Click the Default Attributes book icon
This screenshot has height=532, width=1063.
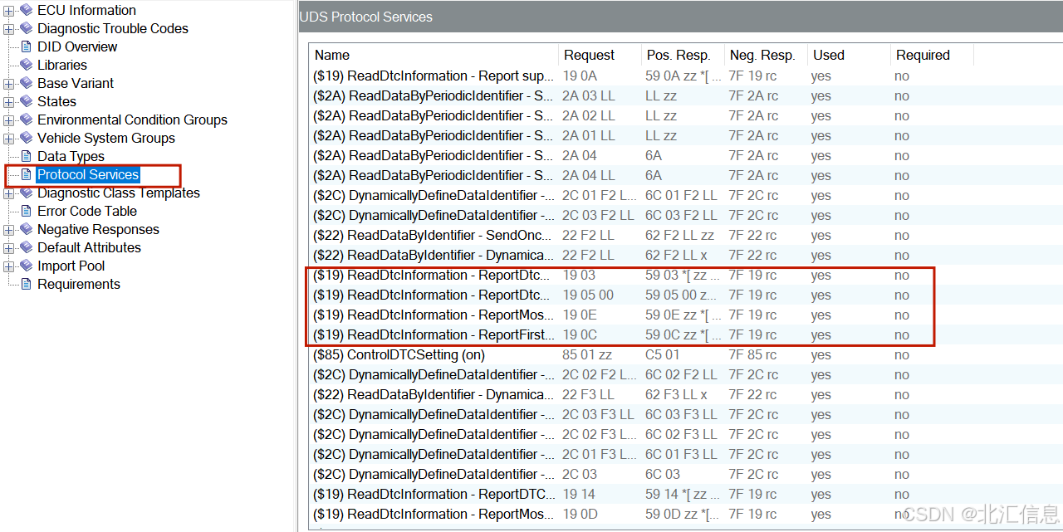(x=27, y=247)
